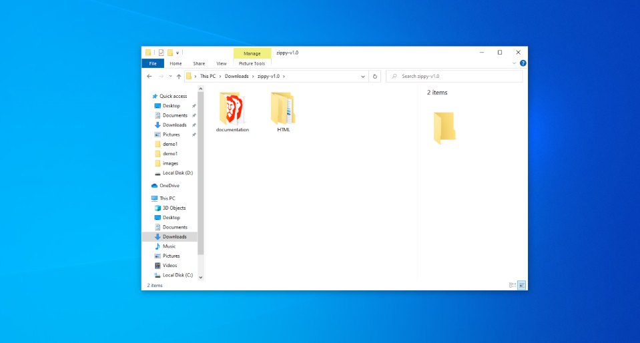Click the 2 items status bar text
640x343 pixels.
155,285
